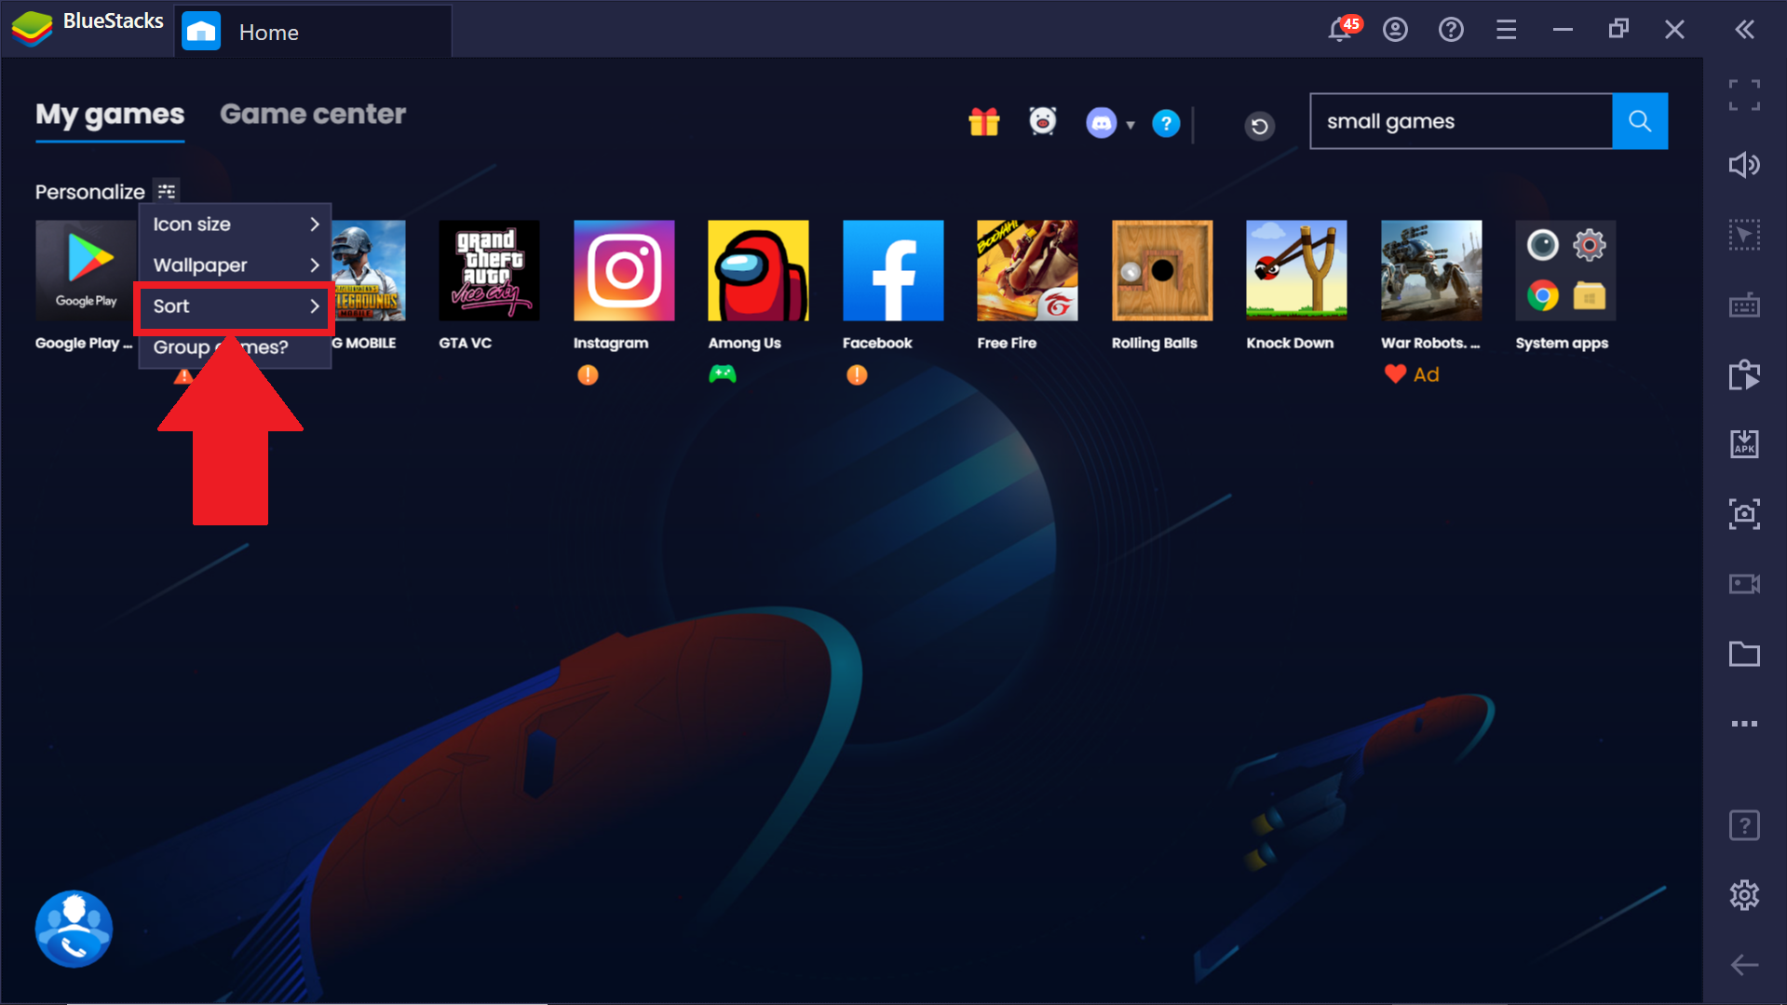
Task: Open the notifications bell
Action: (x=1340, y=30)
